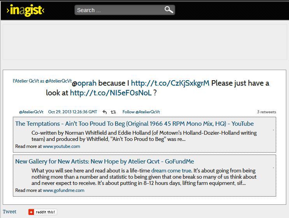The width and height of the screenshot is (289, 218).
Task: Open New Gallery for New Artists GoFundMe title
Action: pos(104,162)
